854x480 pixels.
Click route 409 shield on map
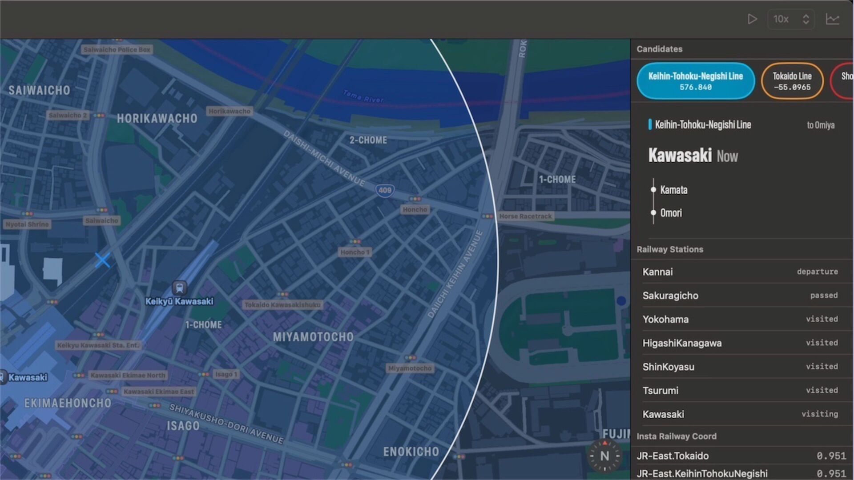pos(385,190)
